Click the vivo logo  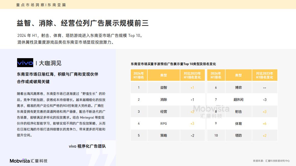[25, 63]
